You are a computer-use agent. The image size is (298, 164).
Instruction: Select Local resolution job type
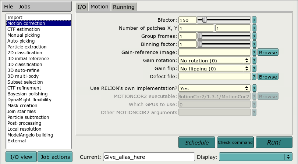pos(39,129)
